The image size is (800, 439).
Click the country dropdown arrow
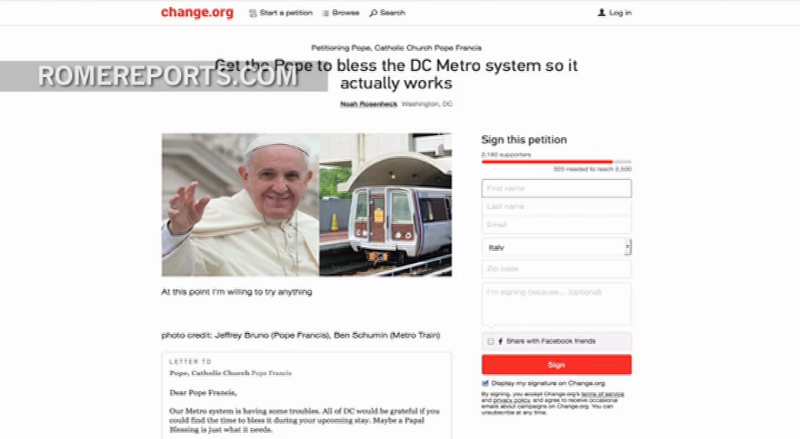627,247
